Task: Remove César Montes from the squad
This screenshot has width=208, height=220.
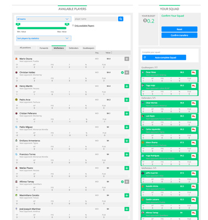Action: point(194,103)
